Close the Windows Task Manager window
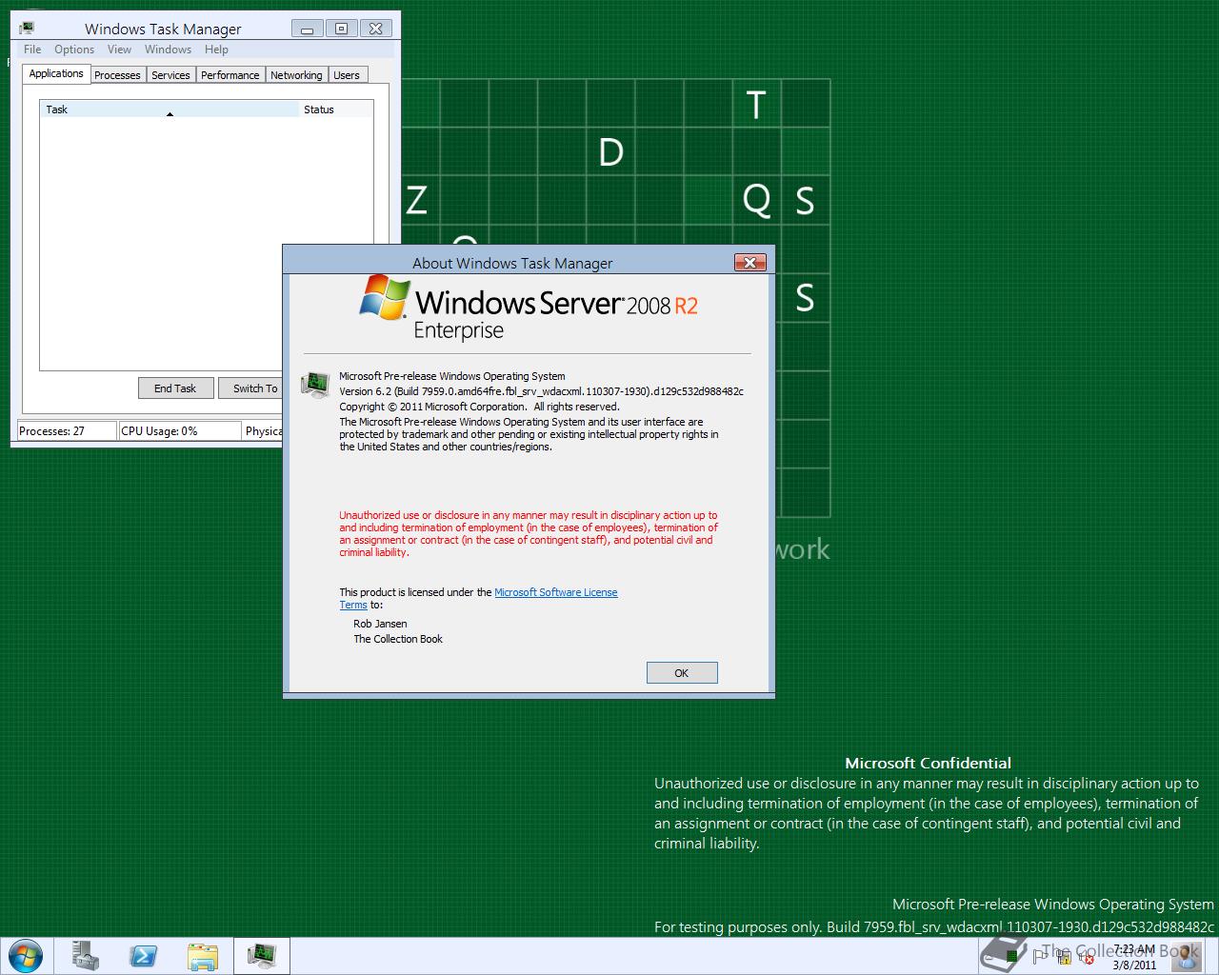Image resolution: width=1219 pixels, height=975 pixels. coord(376,29)
